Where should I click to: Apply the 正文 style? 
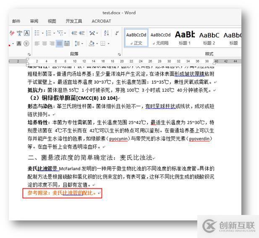click(136, 38)
